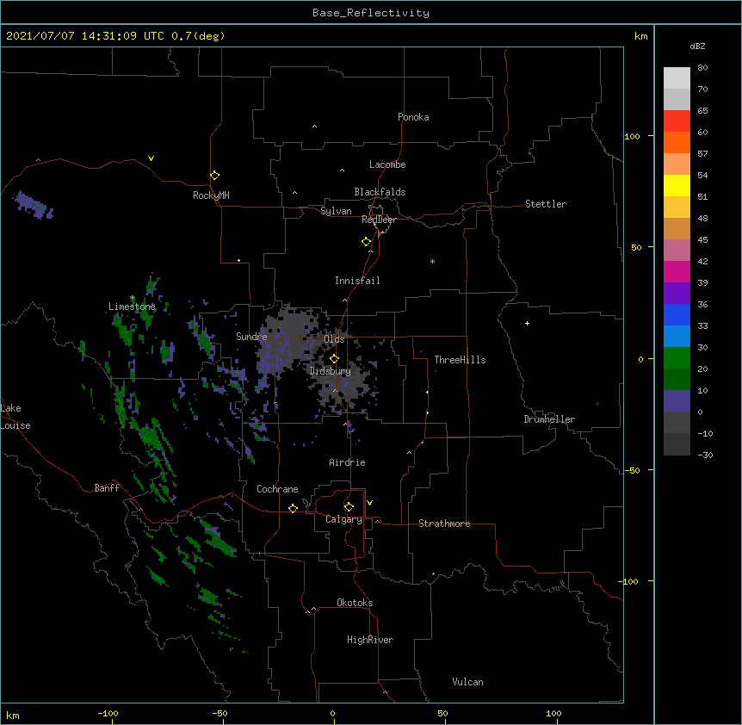Click the Okotoks label
Image resolution: width=742 pixels, height=725 pixels.
[355, 603]
